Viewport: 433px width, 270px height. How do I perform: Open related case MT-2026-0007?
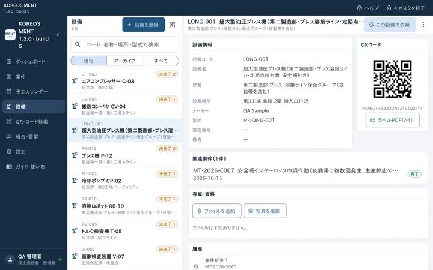308,174
